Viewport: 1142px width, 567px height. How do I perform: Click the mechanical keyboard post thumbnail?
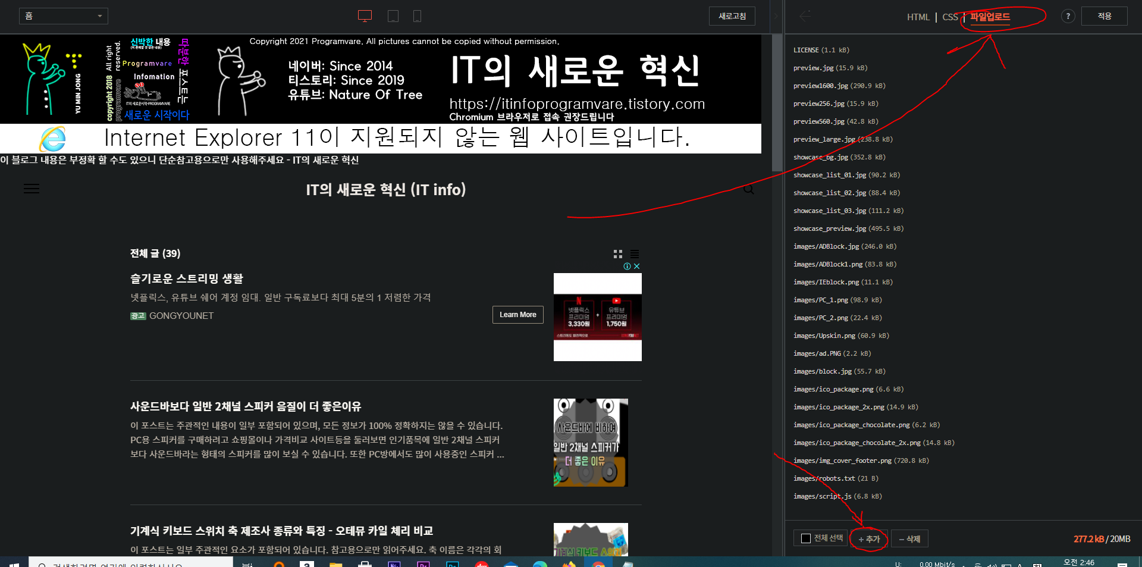pyautogui.click(x=591, y=540)
